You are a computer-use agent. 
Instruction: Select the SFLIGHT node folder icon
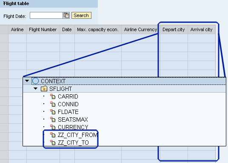44,89
